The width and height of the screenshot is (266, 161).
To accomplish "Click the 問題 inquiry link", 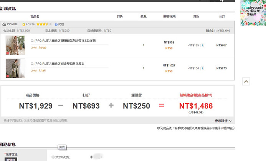I will (61, 24).
